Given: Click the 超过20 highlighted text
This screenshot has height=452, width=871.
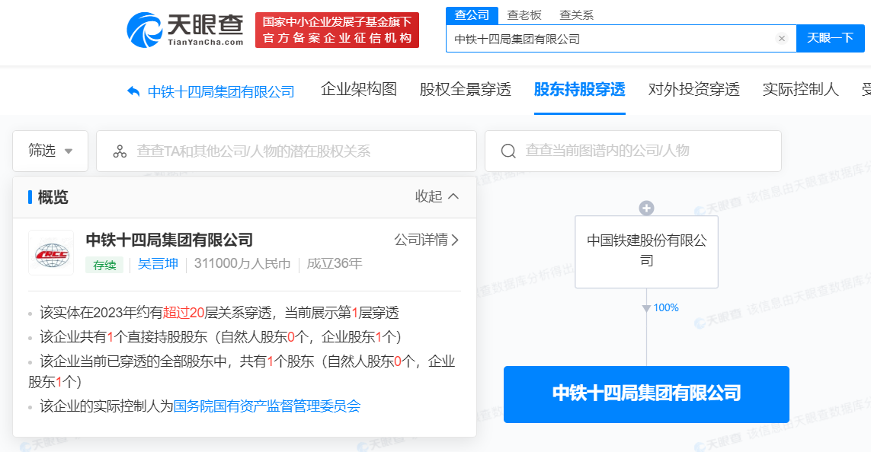Looking at the screenshot, I should pyautogui.click(x=184, y=313).
